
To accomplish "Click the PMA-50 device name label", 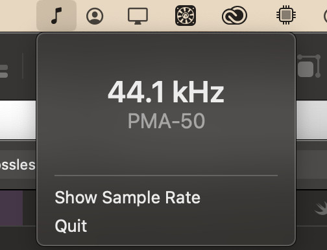I will coord(166,121).
